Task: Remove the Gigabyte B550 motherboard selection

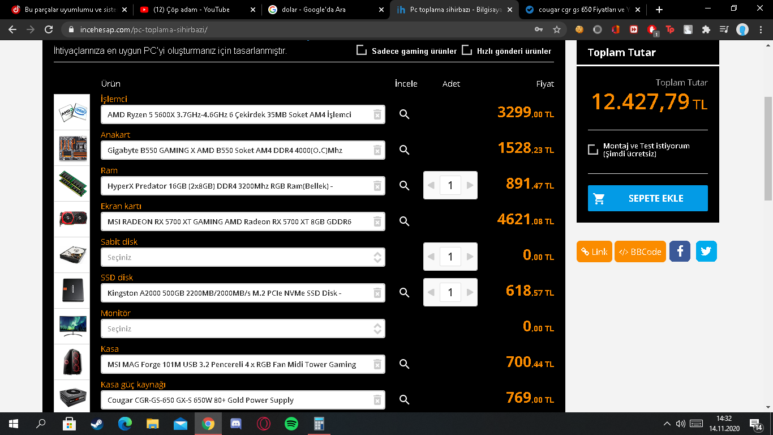Action: click(377, 151)
